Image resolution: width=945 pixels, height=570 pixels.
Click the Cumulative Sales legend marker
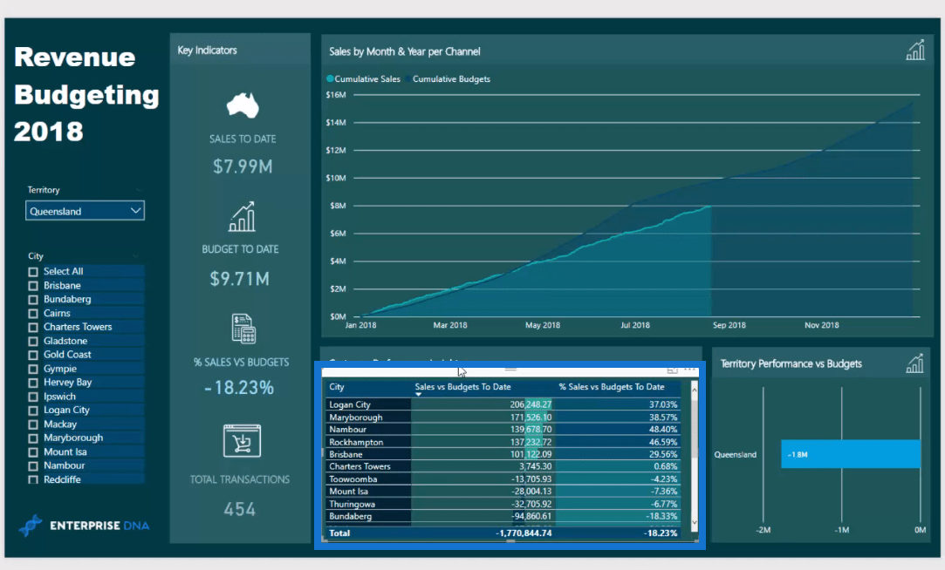(x=330, y=78)
